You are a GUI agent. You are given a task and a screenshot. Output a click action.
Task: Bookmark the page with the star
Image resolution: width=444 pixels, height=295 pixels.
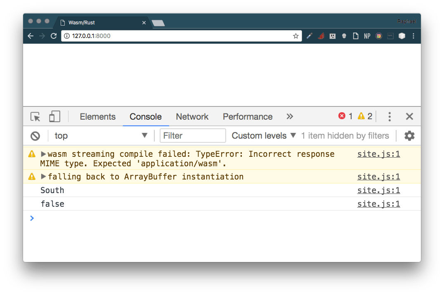coord(295,36)
